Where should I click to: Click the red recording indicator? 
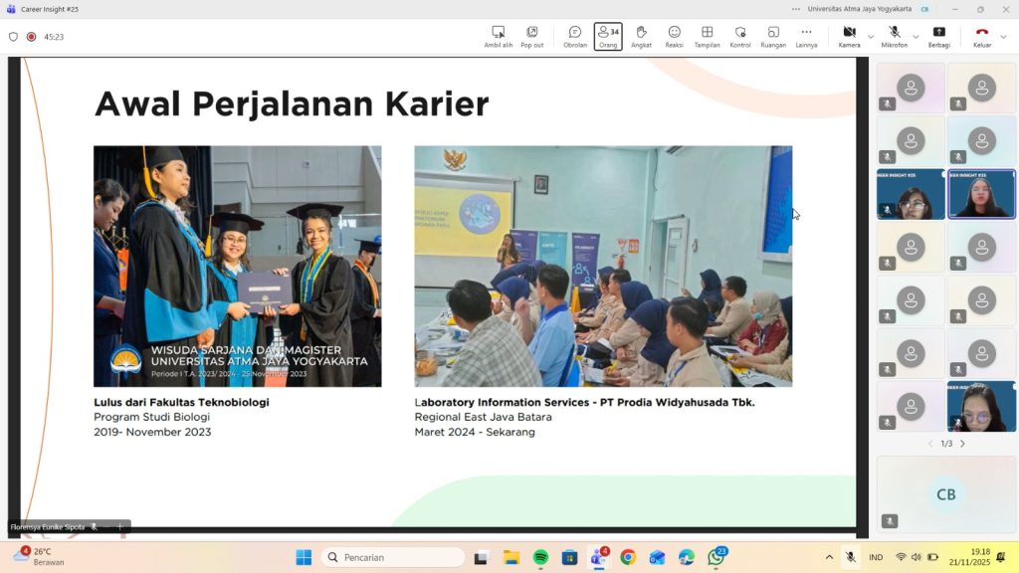[x=31, y=37]
